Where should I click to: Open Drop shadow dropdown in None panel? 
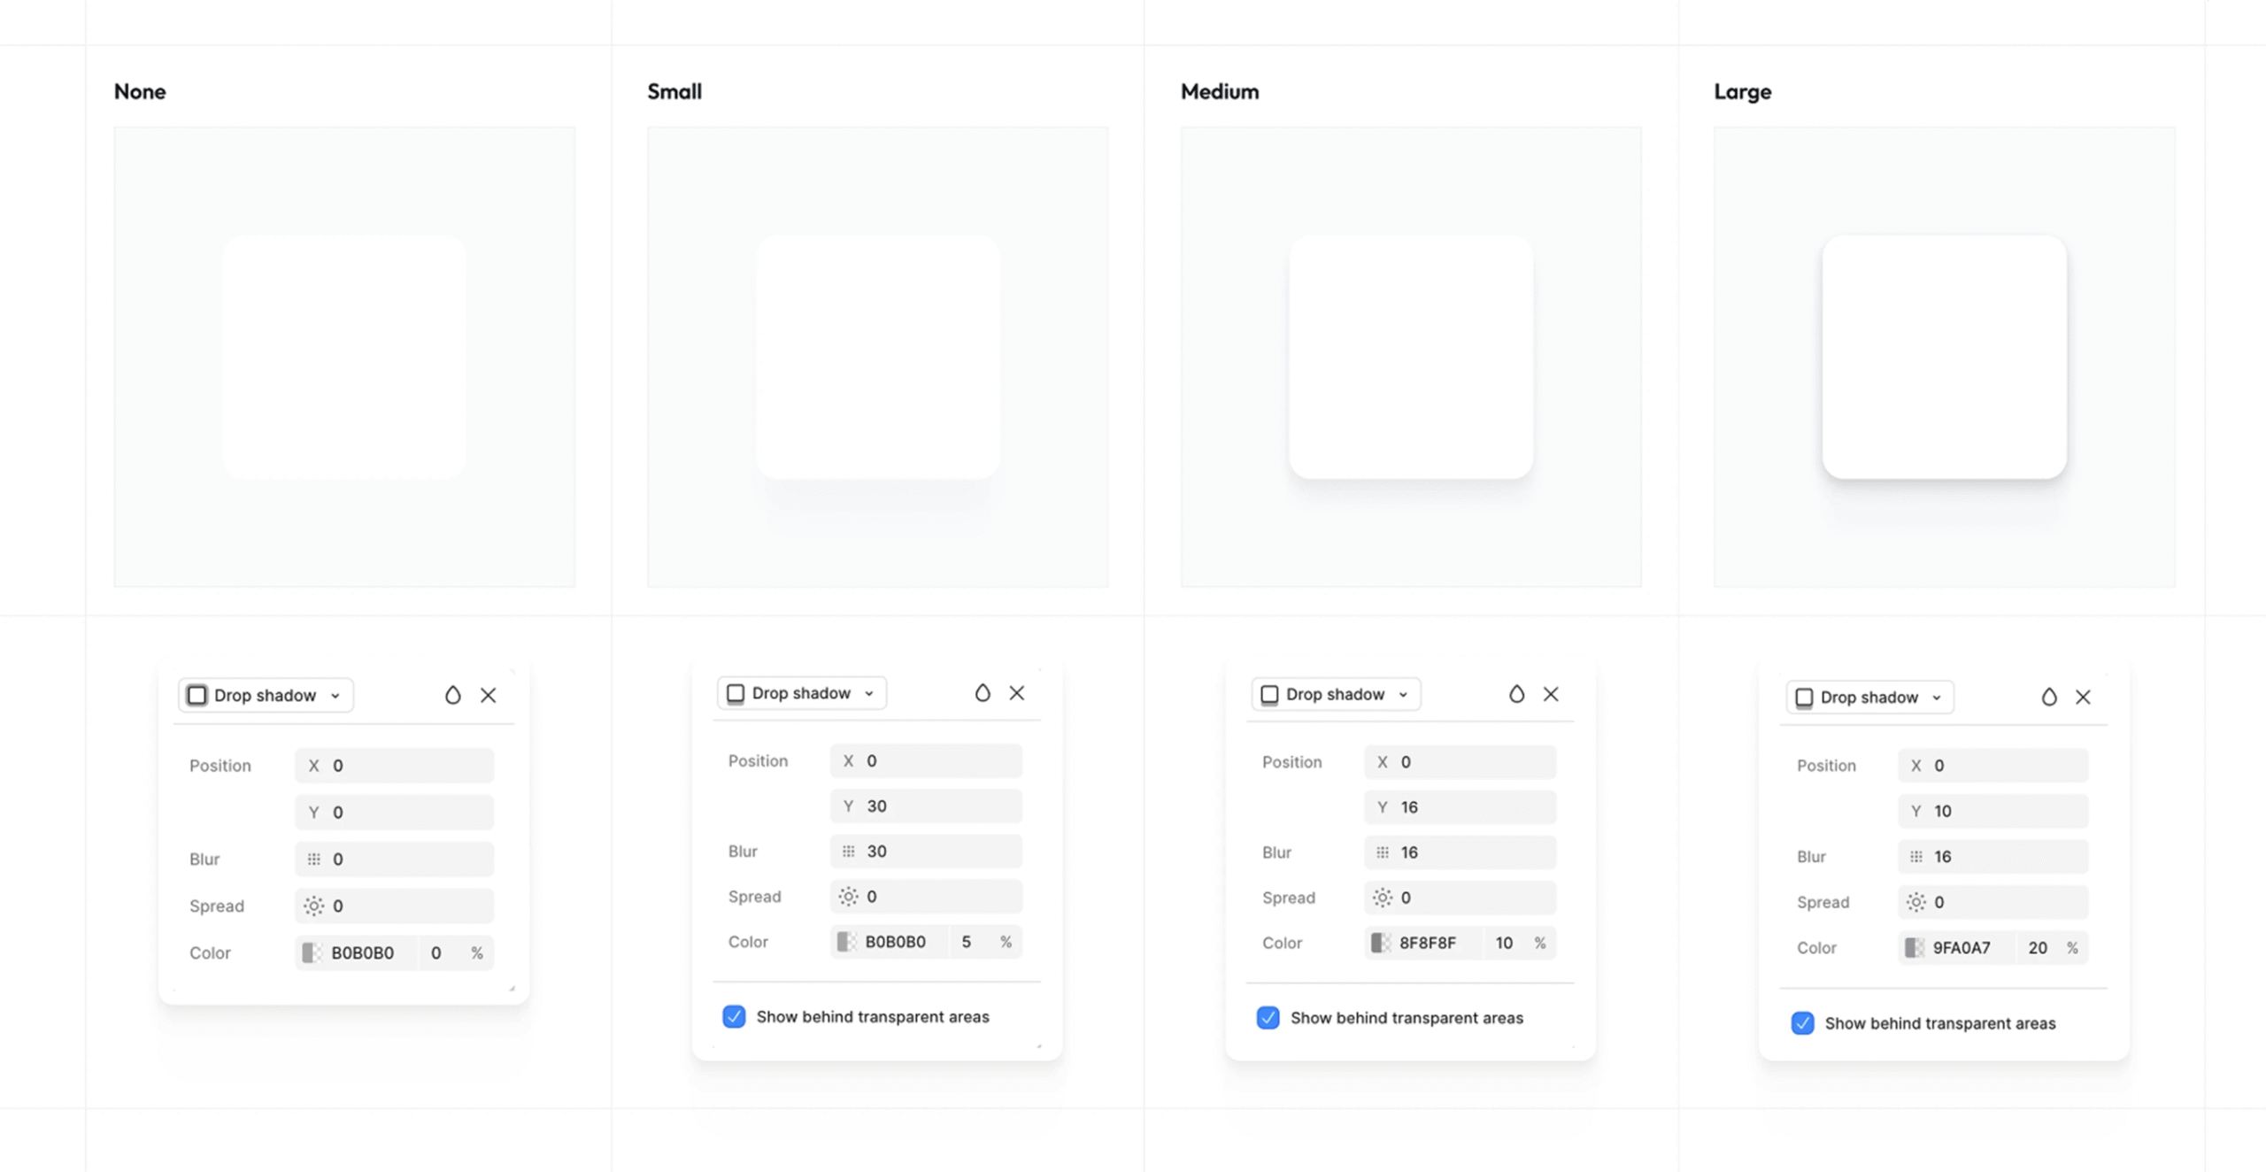click(266, 695)
